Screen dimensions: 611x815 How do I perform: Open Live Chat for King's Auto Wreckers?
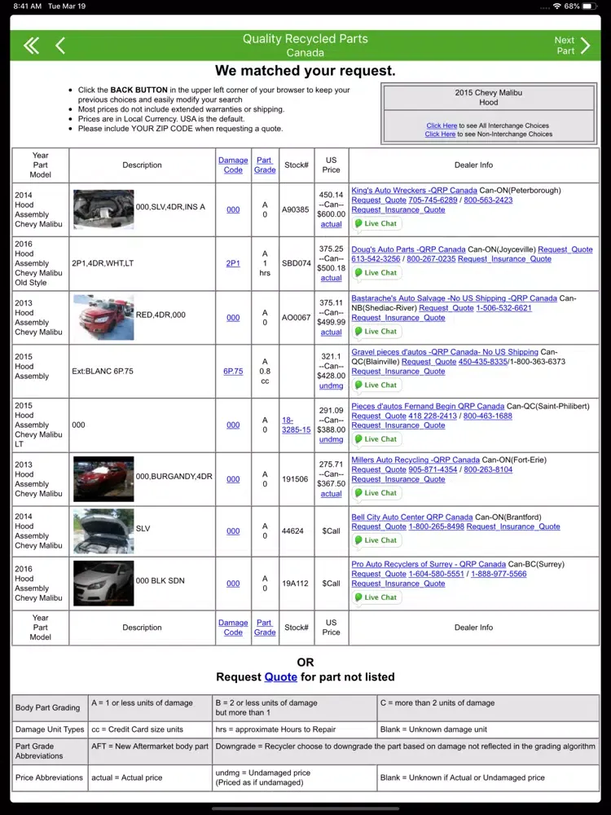coord(376,223)
